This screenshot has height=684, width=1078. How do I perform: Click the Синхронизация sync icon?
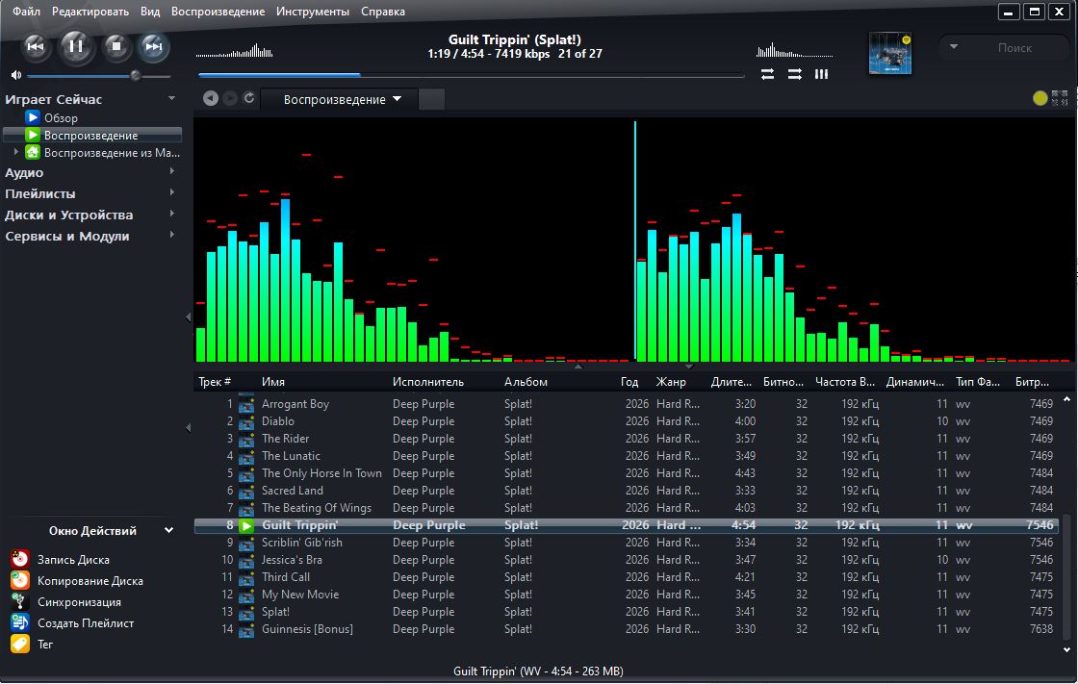(x=20, y=601)
